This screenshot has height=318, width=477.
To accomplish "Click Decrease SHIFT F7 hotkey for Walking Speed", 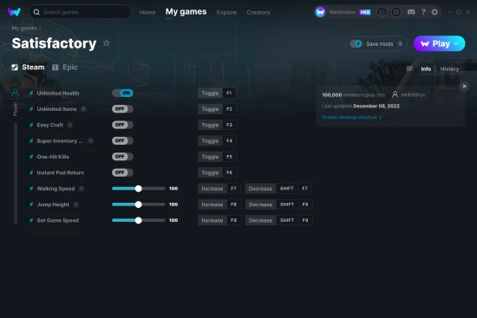I will (x=278, y=189).
